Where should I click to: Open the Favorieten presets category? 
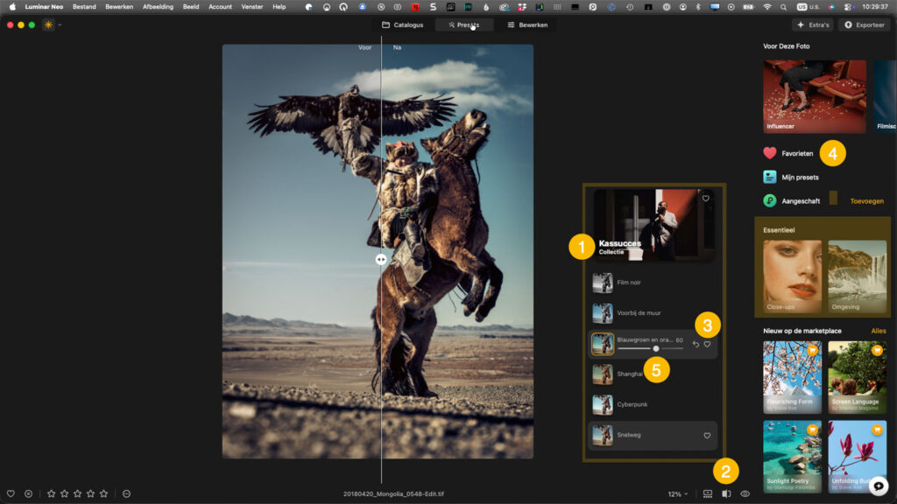[x=788, y=153]
